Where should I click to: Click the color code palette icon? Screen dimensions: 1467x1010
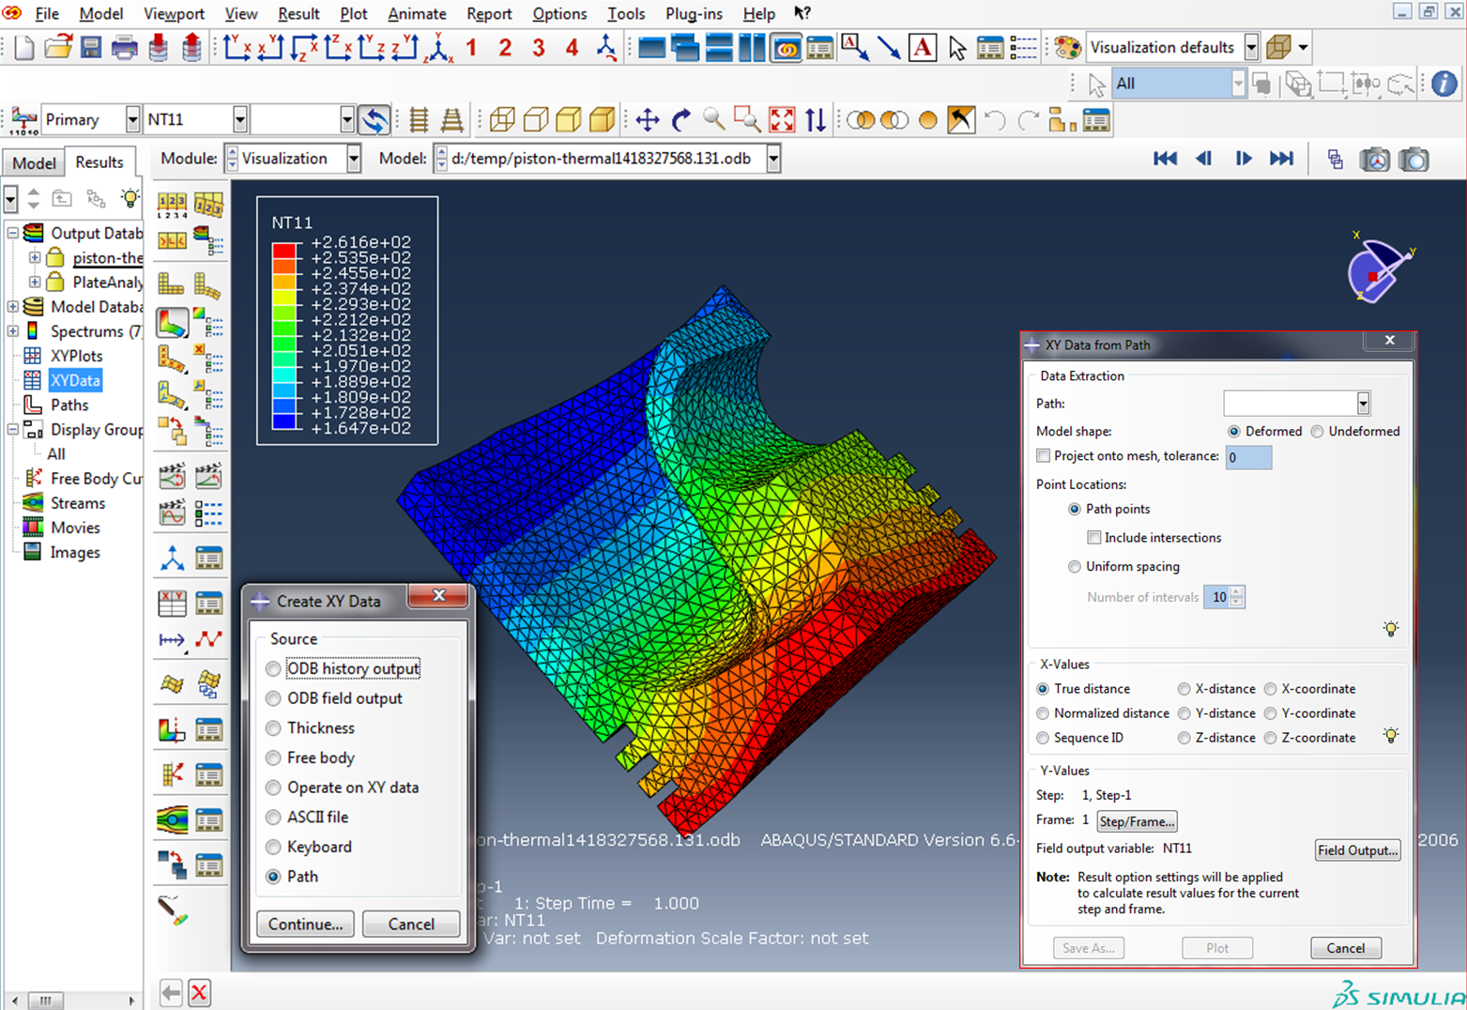(x=1067, y=47)
